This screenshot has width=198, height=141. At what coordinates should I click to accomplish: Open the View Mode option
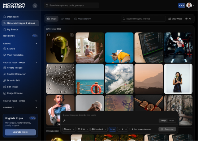tap(175, 19)
